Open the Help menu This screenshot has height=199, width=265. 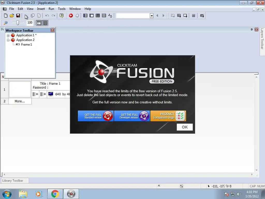pyautogui.click(x=88, y=9)
